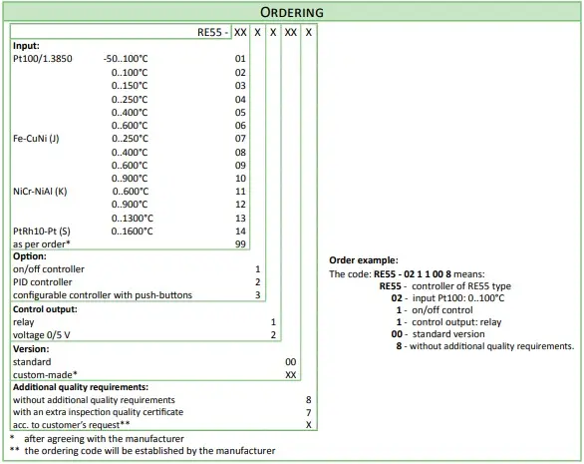
Task: Click 'after agreeing with the manufacturer' footnote
Action: click(104, 439)
